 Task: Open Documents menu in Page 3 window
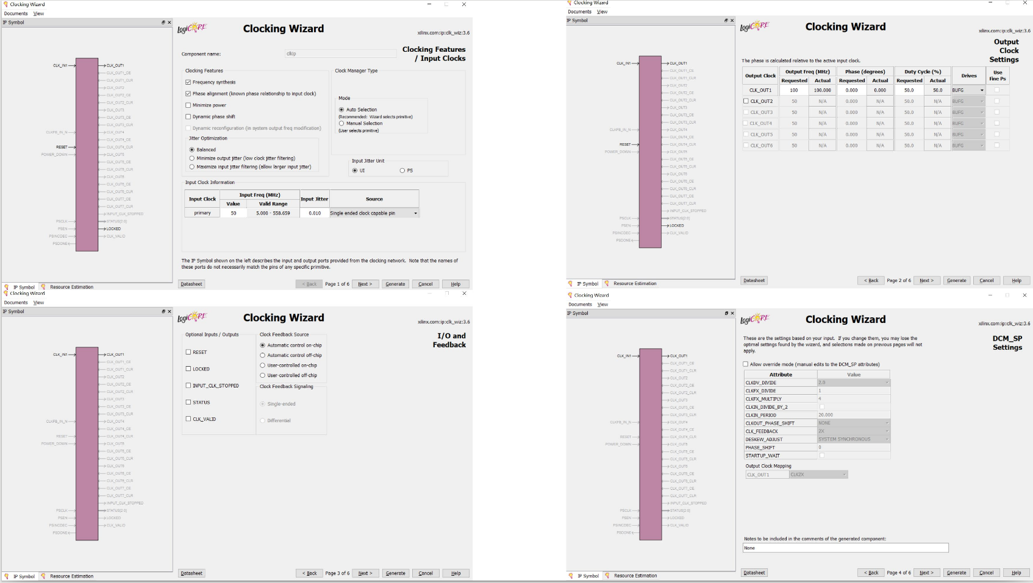click(x=16, y=302)
